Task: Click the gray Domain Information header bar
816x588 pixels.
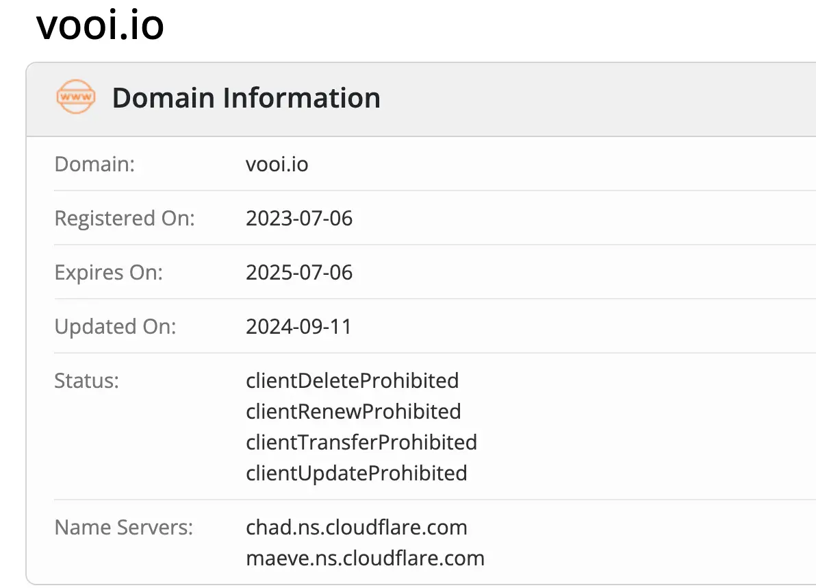Action: point(582,98)
